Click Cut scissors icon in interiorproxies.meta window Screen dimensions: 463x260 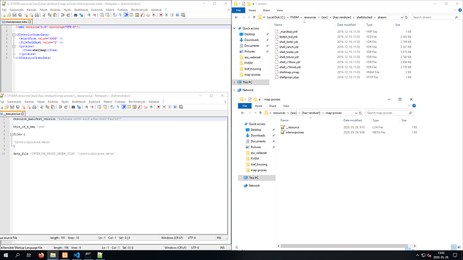point(44,15)
